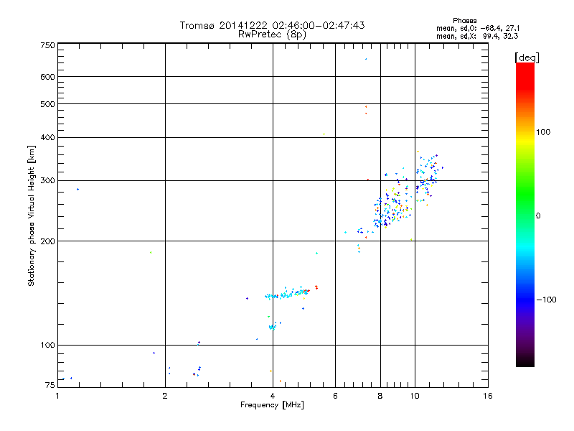
Task: Click the y-axis '500' tick label
Action: click(47, 104)
